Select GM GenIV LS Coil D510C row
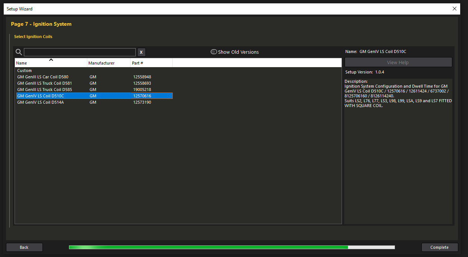 (40, 96)
